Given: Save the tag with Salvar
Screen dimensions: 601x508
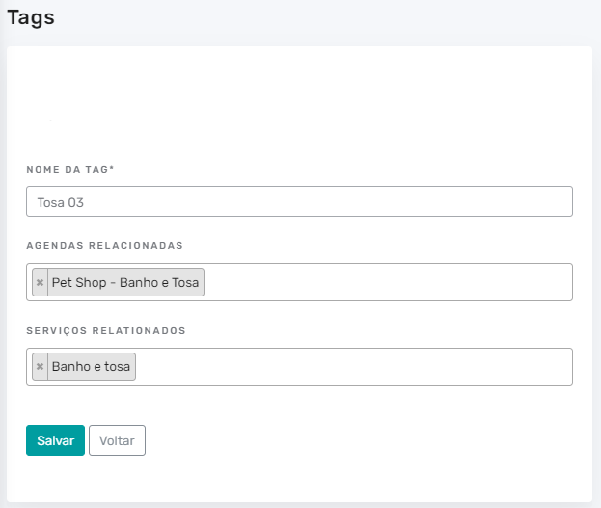Looking at the screenshot, I should pos(56,440).
